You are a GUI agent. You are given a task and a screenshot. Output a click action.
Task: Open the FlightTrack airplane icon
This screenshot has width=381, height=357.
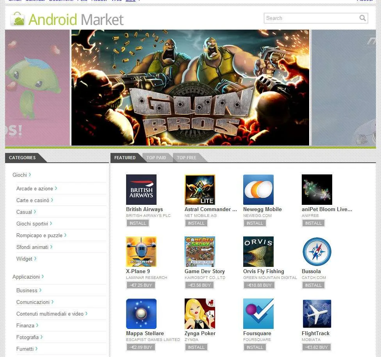317,314
